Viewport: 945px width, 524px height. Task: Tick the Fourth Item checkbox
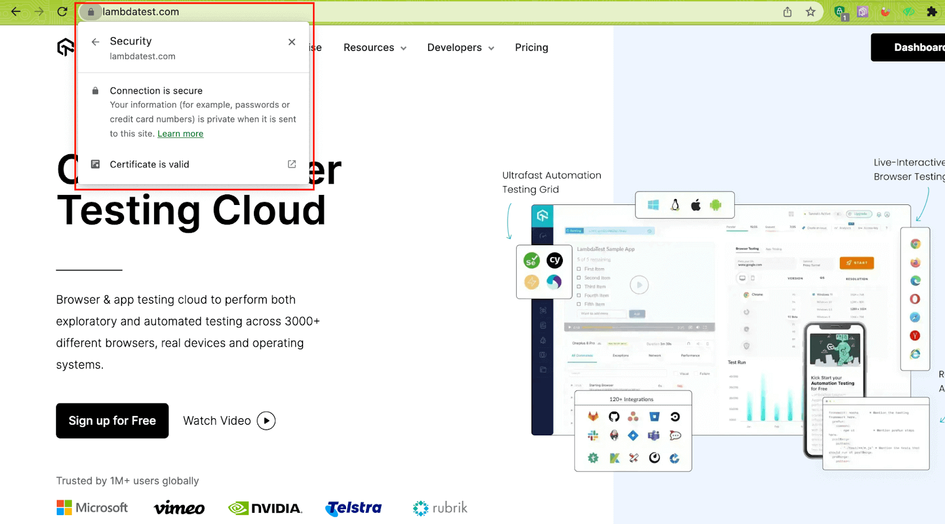pyautogui.click(x=579, y=295)
